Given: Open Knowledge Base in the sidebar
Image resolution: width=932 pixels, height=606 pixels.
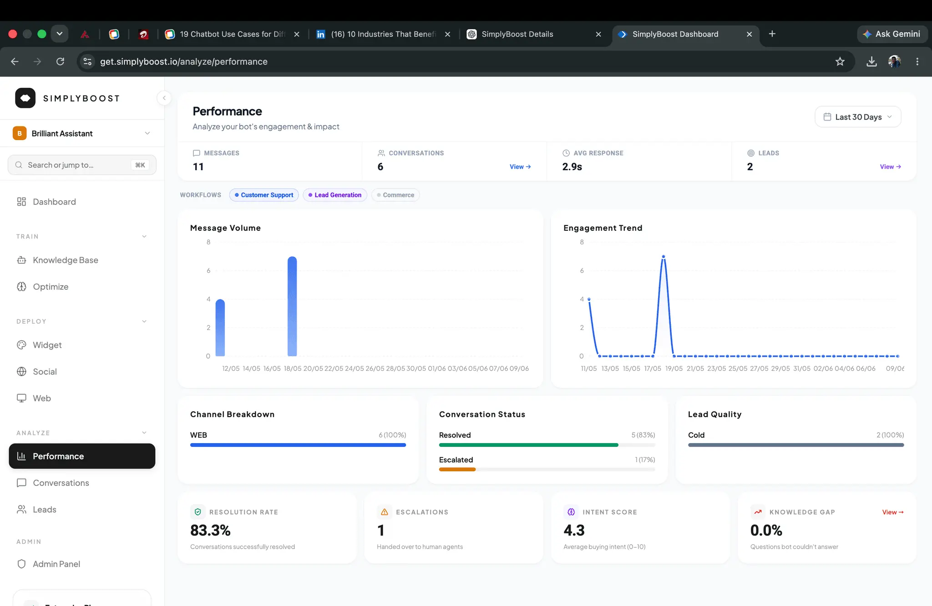Looking at the screenshot, I should (82, 260).
